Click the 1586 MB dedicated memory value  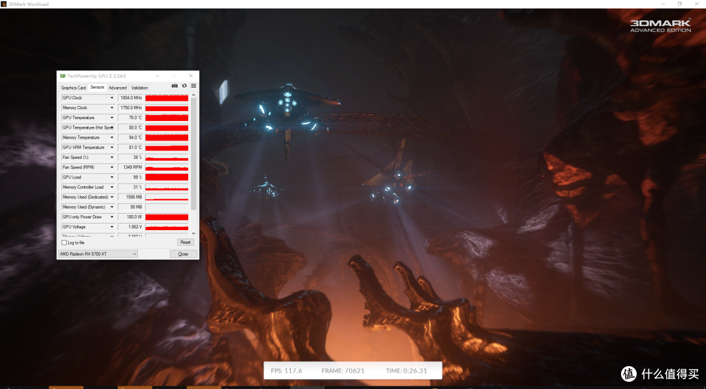coord(130,197)
